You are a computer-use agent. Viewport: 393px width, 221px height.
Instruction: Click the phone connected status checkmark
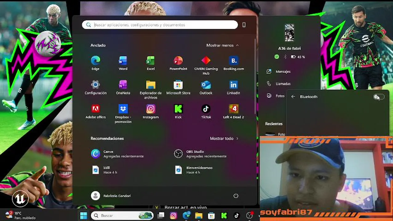pyautogui.click(x=277, y=57)
